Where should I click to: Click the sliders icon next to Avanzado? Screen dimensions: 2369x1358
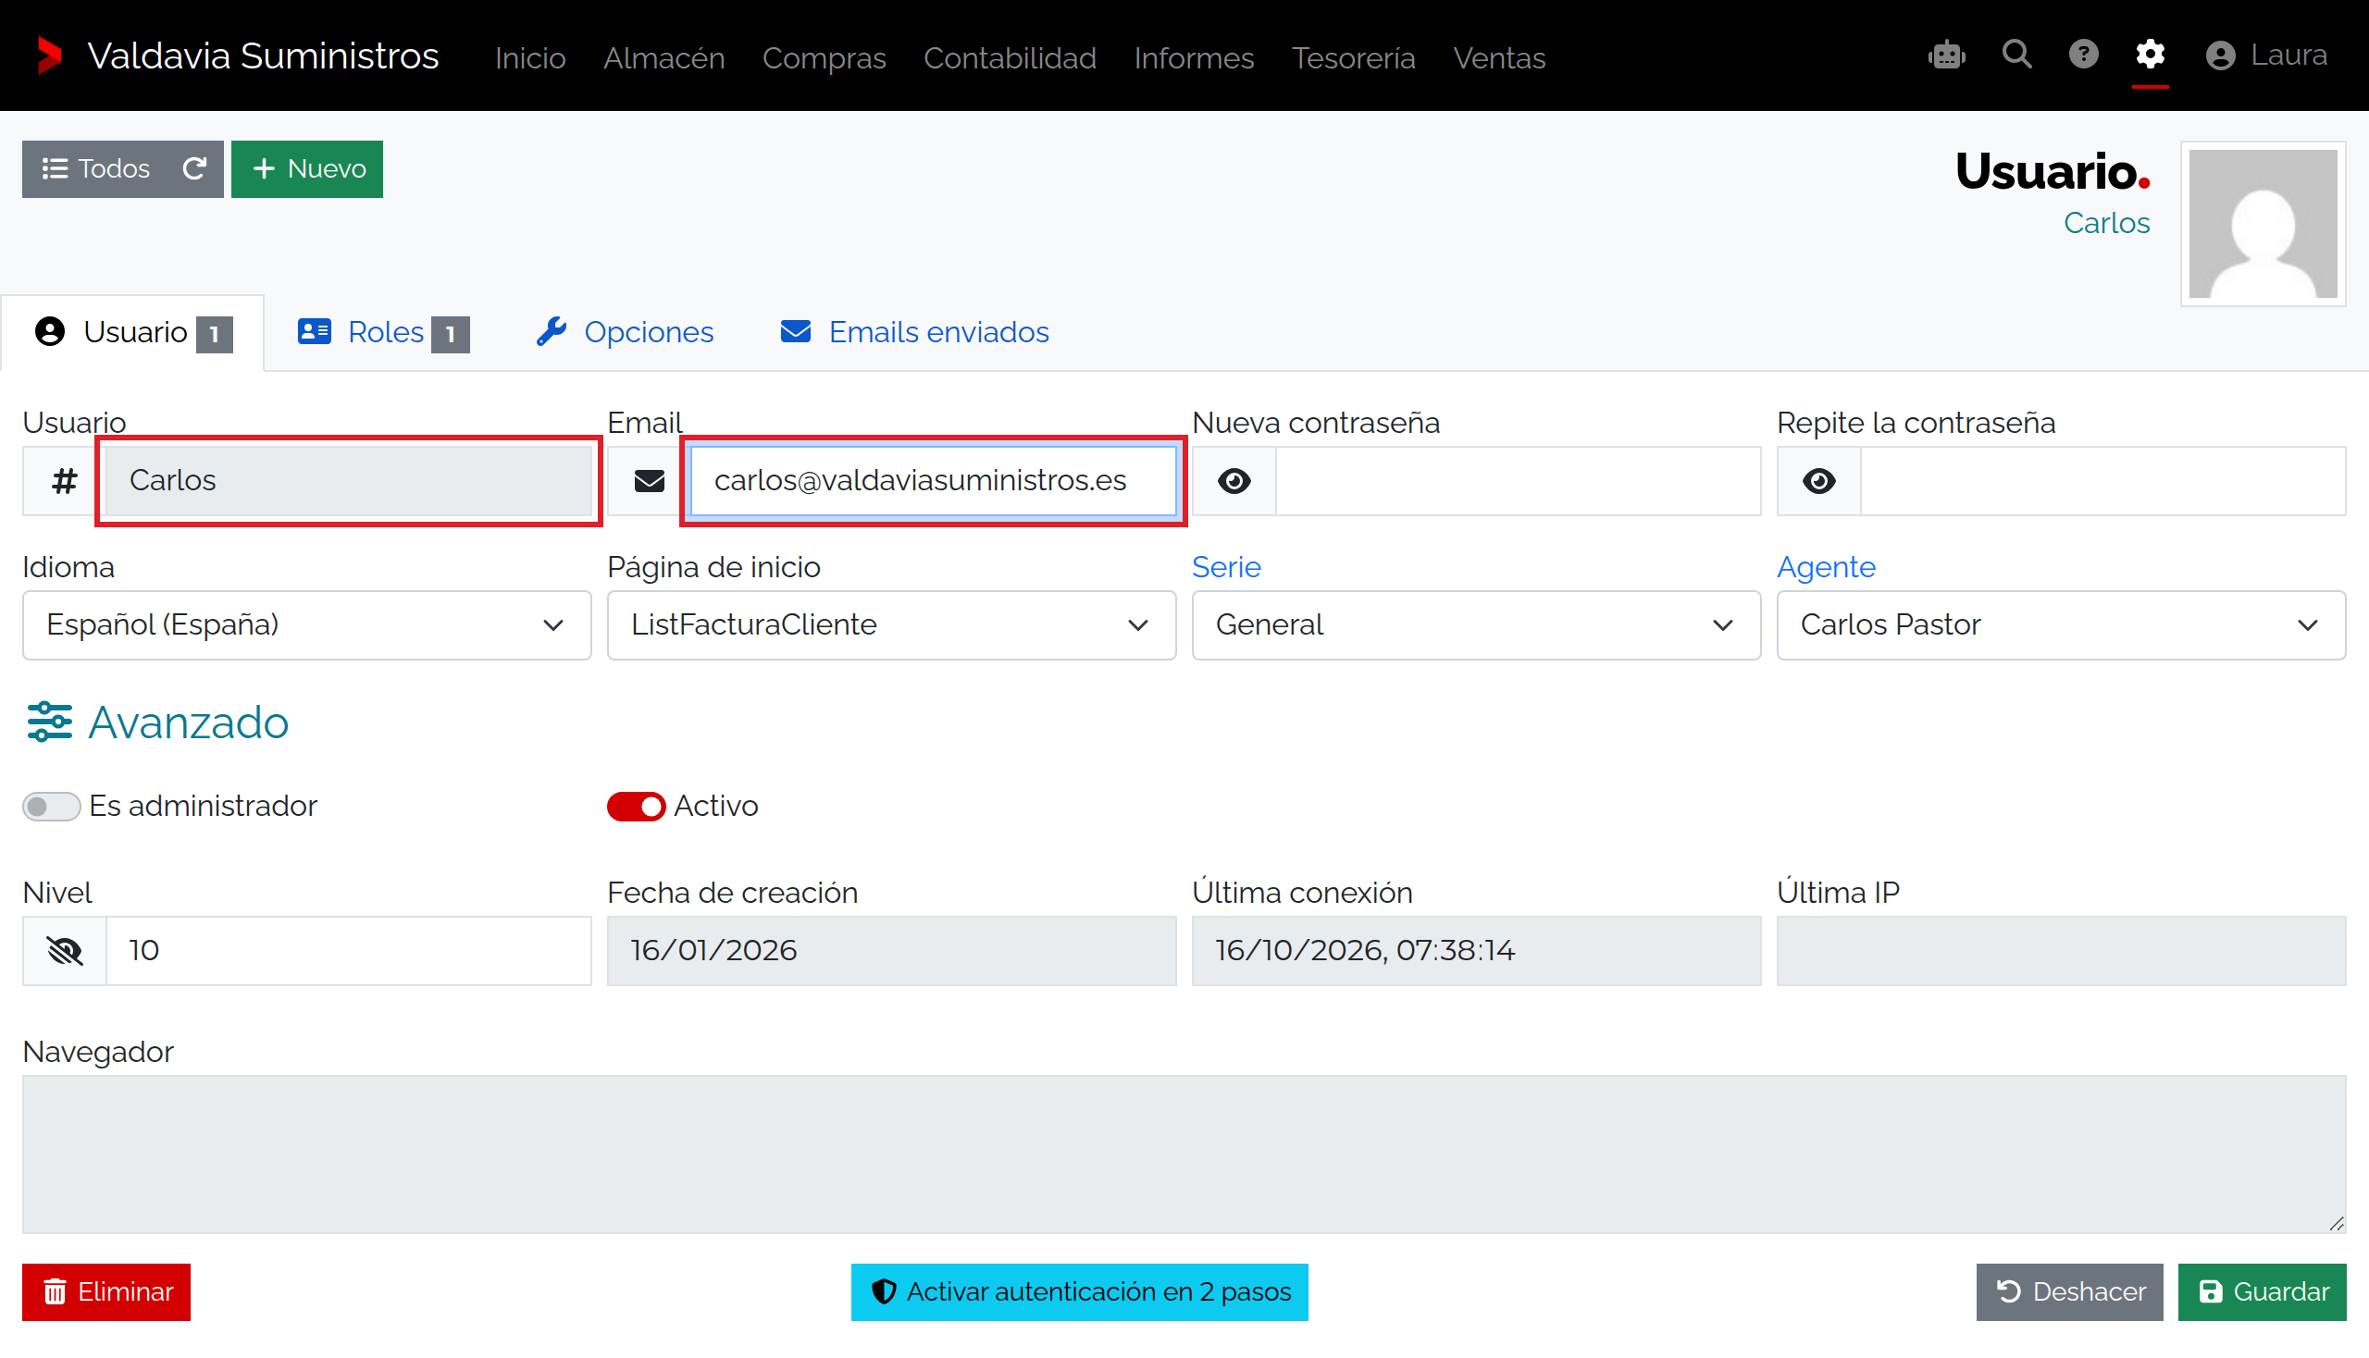click(x=49, y=722)
